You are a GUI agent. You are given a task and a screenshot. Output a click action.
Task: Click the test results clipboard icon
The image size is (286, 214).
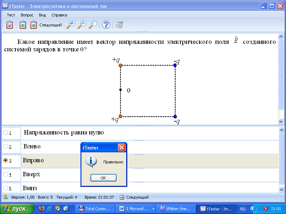tap(10, 25)
